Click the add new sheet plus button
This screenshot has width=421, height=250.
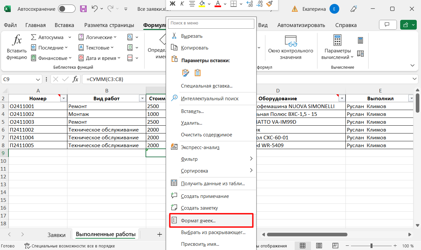(160, 234)
